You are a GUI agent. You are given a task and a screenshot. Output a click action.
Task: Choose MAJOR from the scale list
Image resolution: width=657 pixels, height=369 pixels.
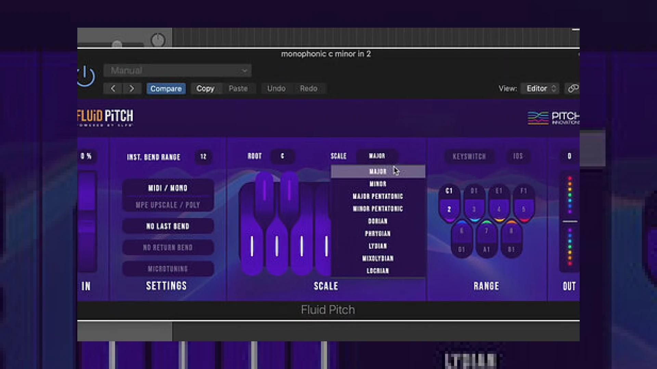[378, 172]
